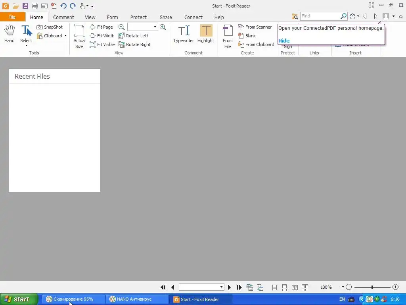This screenshot has width=406, height=305.
Task: Choose Fit Page view
Action: pos(101,27)
